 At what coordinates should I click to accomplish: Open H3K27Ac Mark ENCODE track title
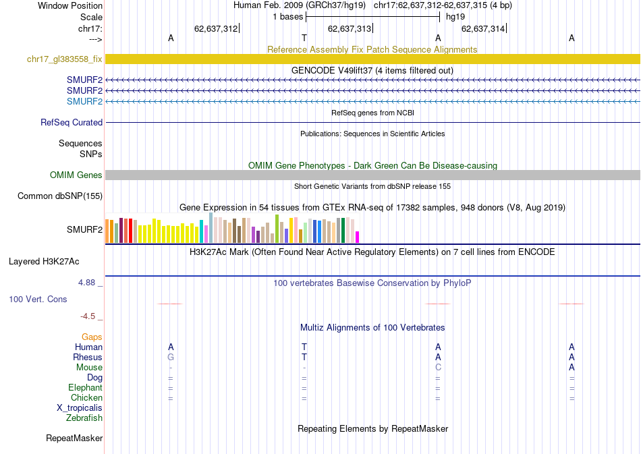(372, 252)
